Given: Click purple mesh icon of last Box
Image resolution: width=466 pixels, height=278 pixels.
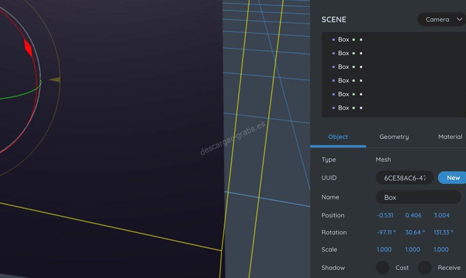Looking at the screenshot, I should pos(334,108).
